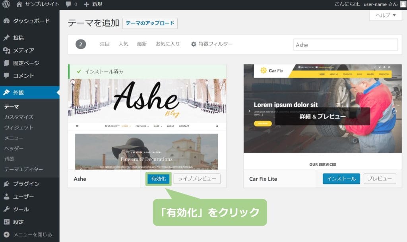Click the テーマを追加 page heading
The image size is (407, 242).
tap(93, 23)
